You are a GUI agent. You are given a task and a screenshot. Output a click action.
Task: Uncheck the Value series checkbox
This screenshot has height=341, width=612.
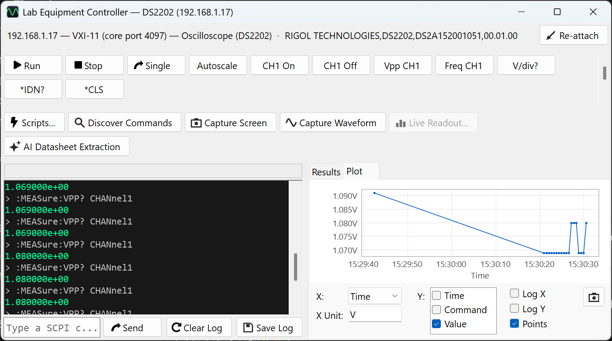436,324
